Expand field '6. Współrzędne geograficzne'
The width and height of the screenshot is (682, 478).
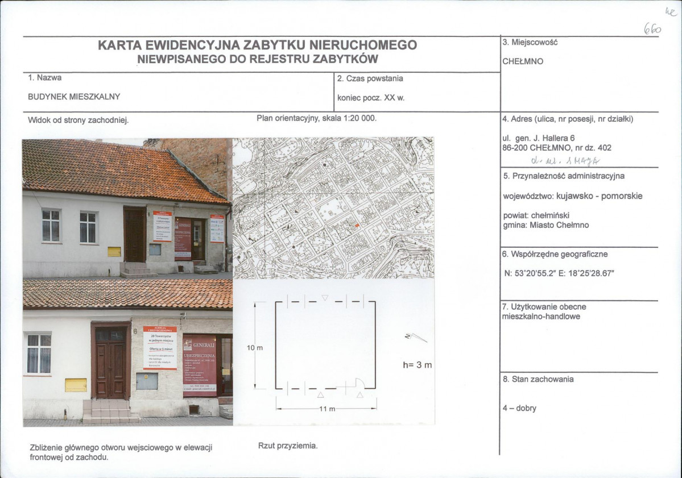pyautogui.click(x=555, y=254)
